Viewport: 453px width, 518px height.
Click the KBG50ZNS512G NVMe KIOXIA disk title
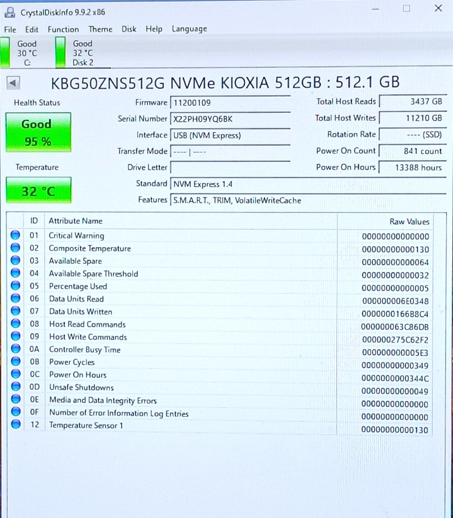225,83
